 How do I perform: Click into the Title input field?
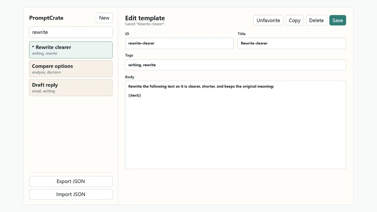pos(292,43)
